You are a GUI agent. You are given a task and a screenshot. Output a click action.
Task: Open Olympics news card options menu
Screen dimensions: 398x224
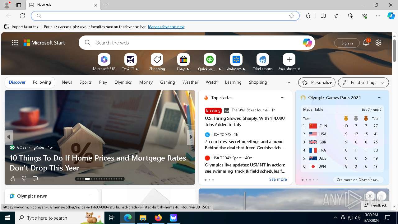(89, 196)
